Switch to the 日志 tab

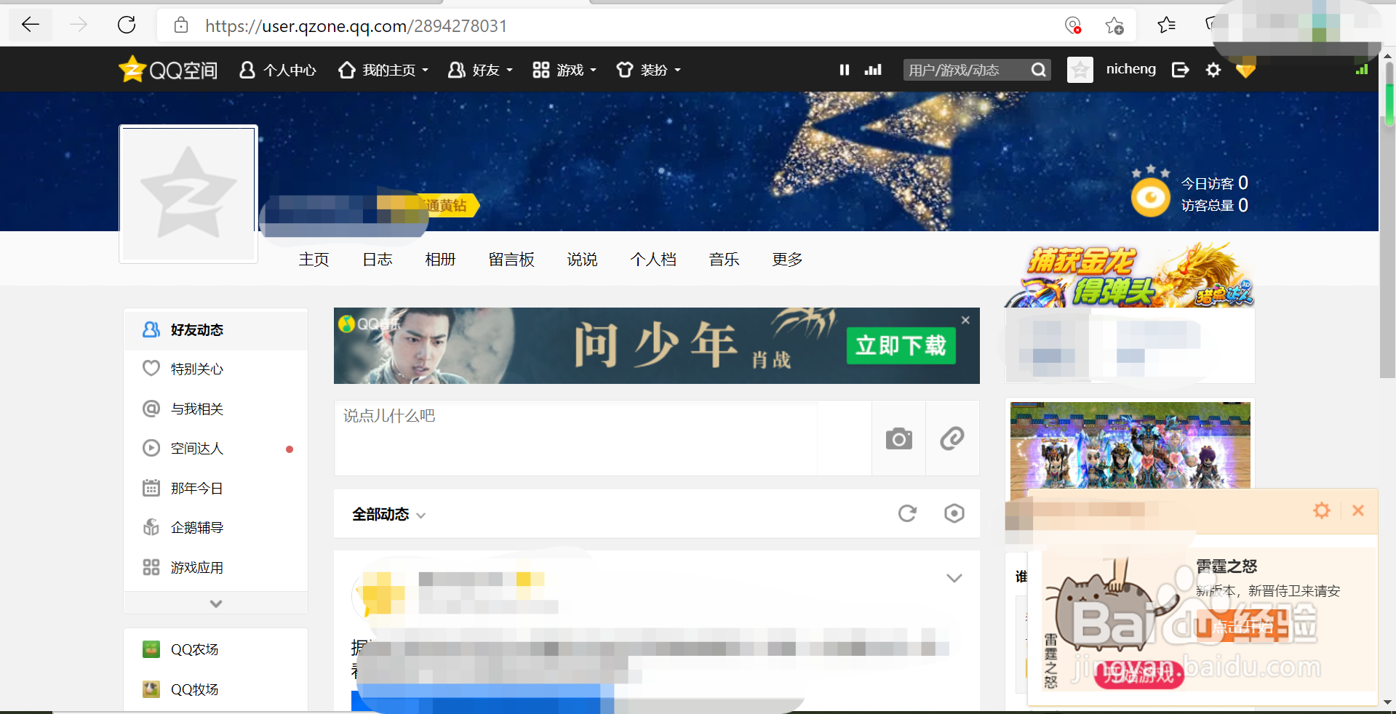[378, 260]
